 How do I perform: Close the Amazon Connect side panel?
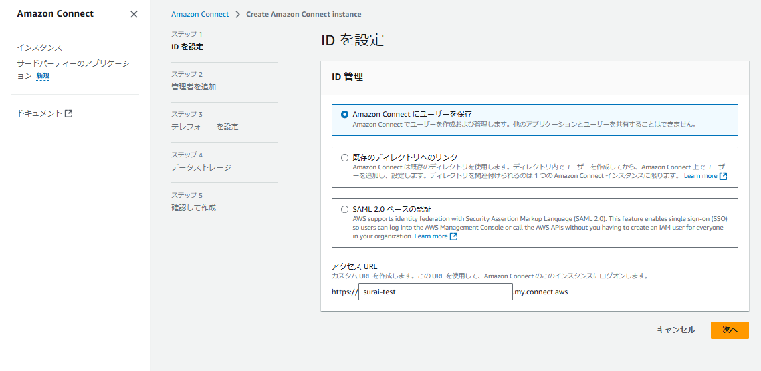(x=134, y=14)
